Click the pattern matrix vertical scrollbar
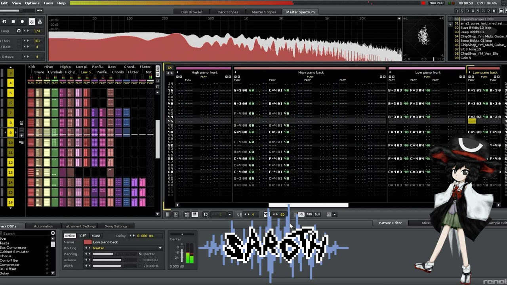The width and height of the screenshot is (507, 285). click(x=158, y=139)
